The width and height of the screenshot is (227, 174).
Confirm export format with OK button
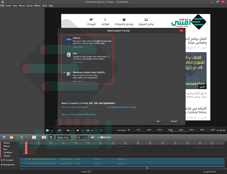pos(158,121)
